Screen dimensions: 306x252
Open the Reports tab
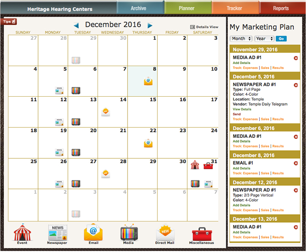click(281, 8)
